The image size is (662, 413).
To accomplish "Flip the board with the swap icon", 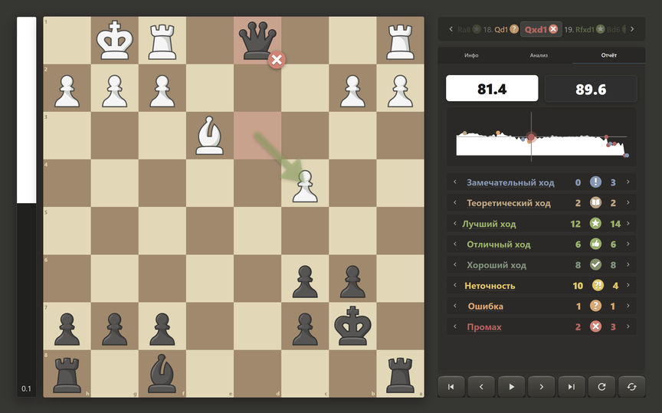I will (631, 387).
